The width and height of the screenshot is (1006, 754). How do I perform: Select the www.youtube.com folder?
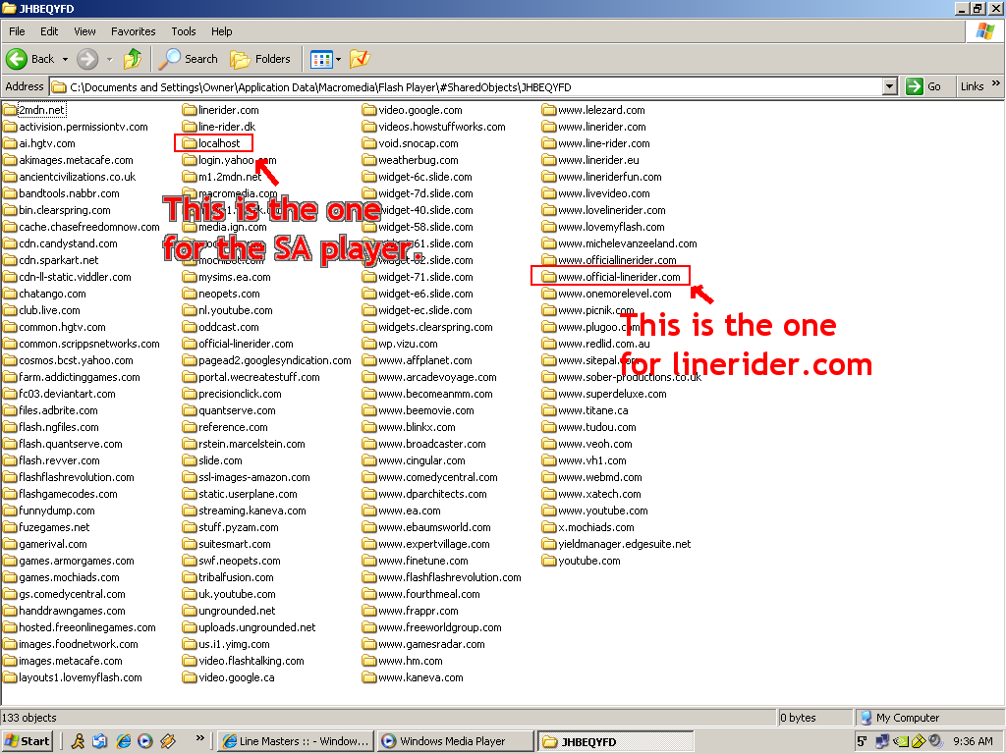[594, 511]
